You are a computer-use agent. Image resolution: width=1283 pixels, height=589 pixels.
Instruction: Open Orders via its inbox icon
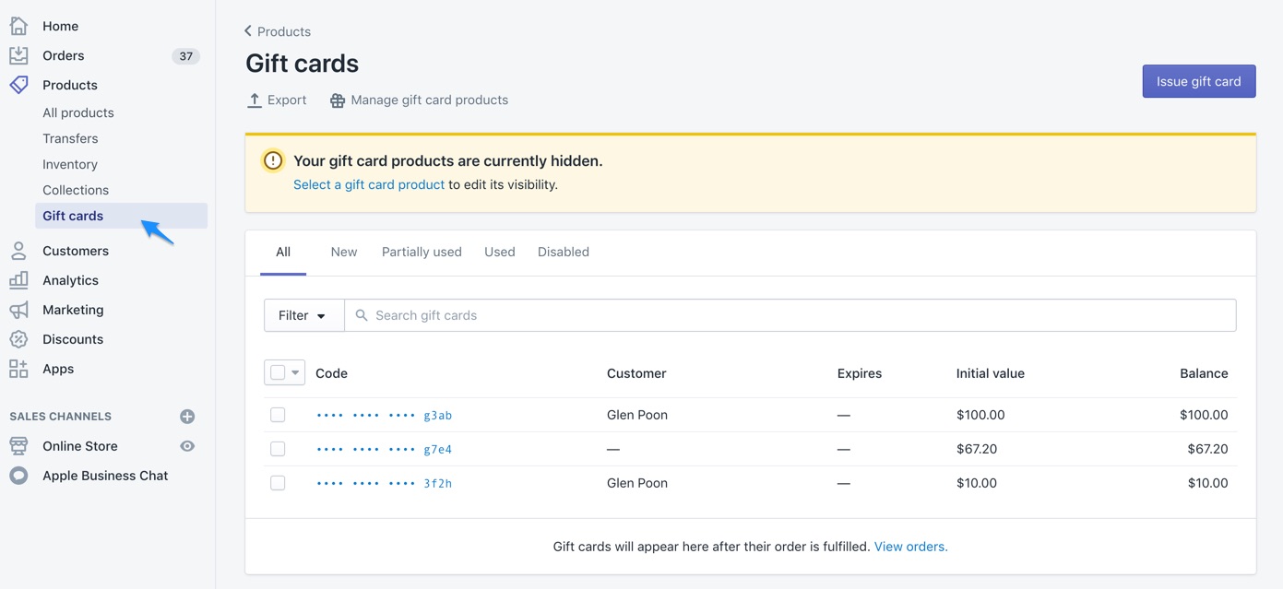coord(18,55)
